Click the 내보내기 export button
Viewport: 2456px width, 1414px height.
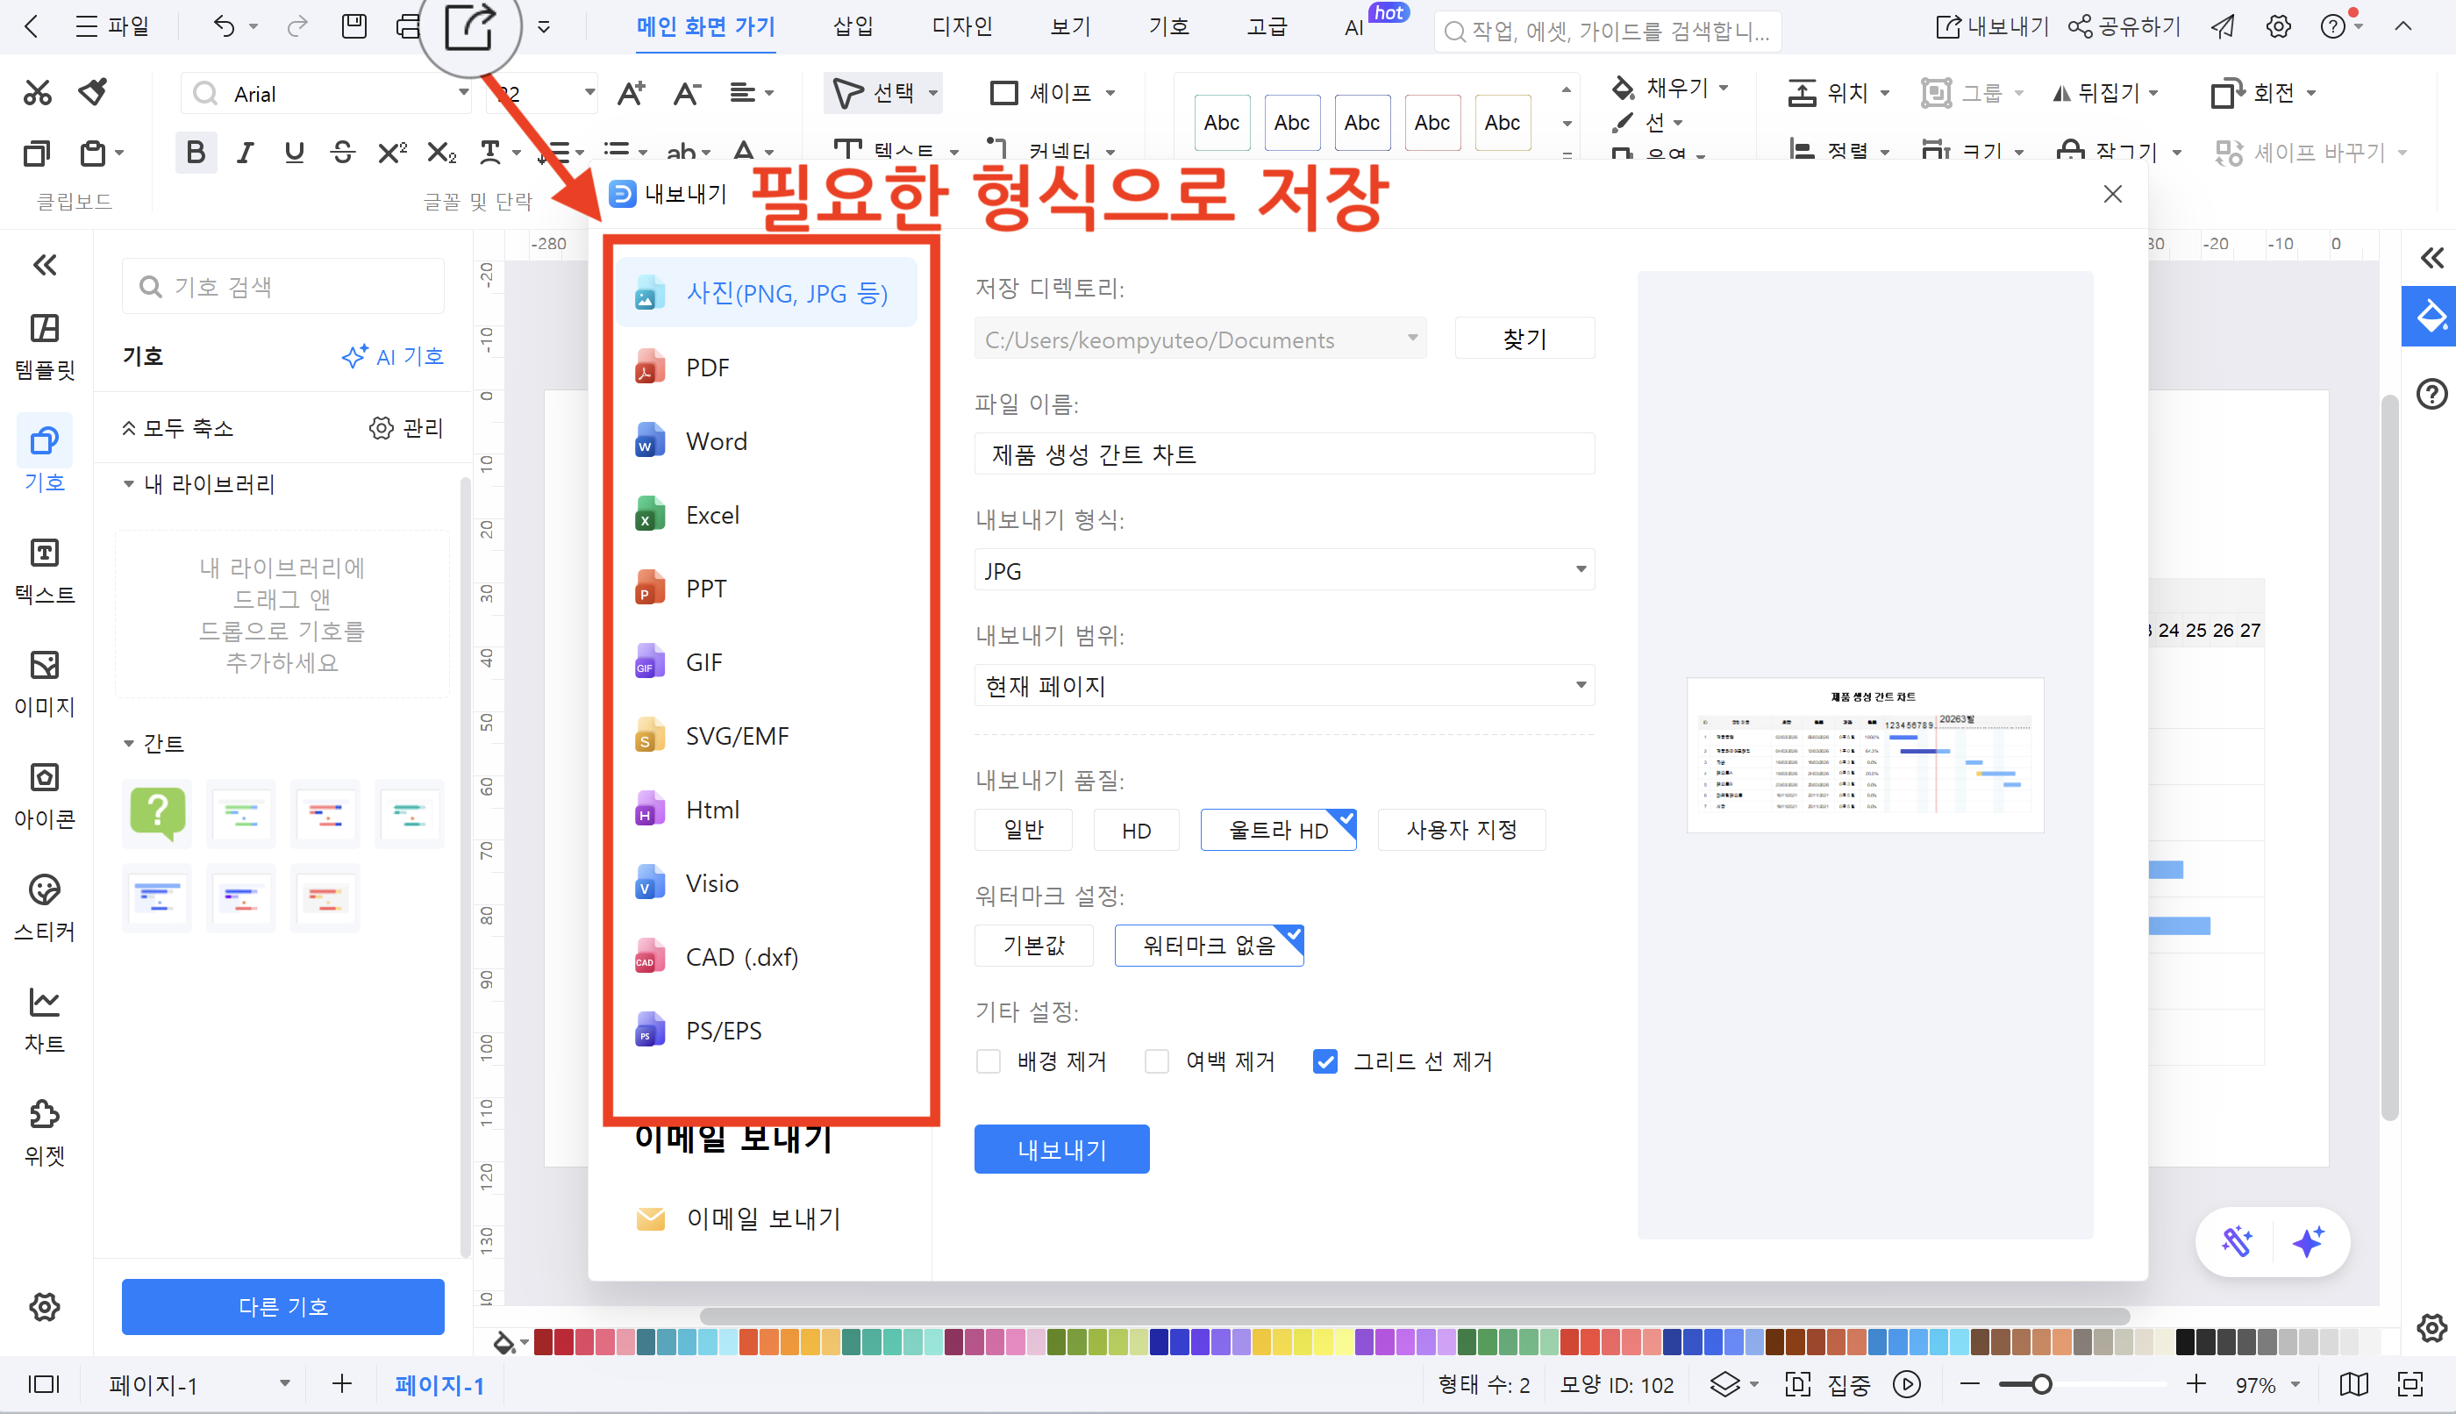[x=1061, y=1149]
